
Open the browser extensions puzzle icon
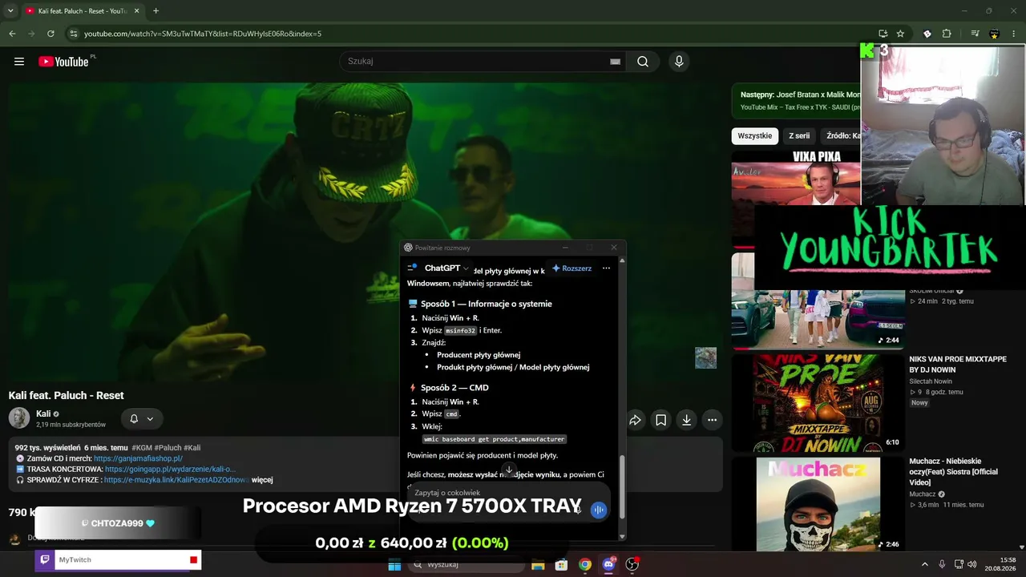tap(947, 34)
